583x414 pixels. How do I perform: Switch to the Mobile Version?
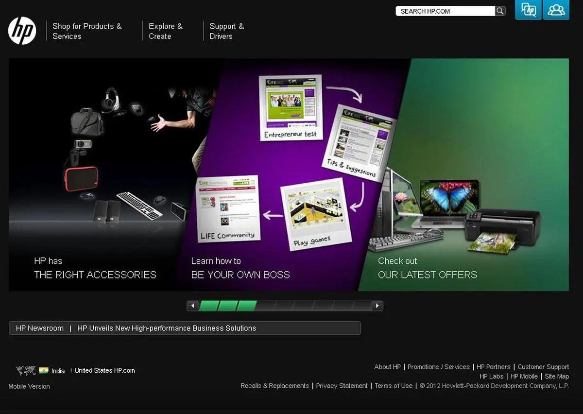tap(29, 386)
